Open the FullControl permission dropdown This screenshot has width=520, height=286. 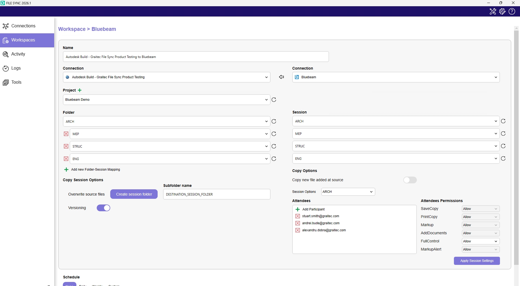(480, 241)
